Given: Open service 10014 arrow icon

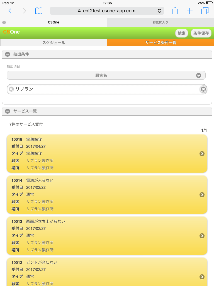Looking at the screenshot, I should pos(202,195).
